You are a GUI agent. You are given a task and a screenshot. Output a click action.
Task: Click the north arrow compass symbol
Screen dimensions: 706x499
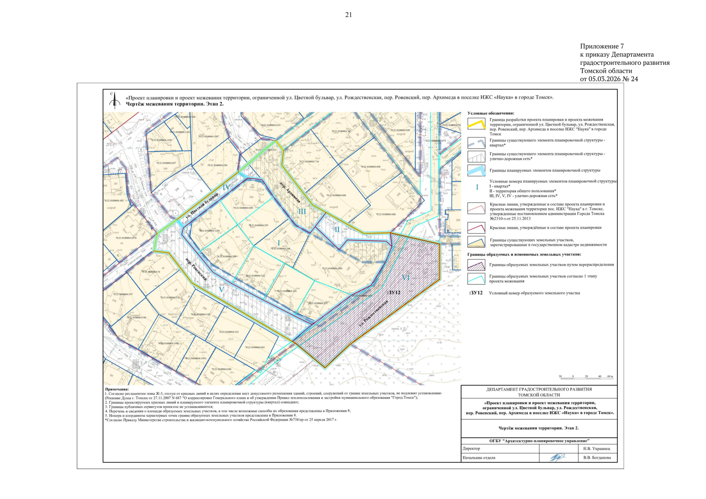tap(114, 99)
